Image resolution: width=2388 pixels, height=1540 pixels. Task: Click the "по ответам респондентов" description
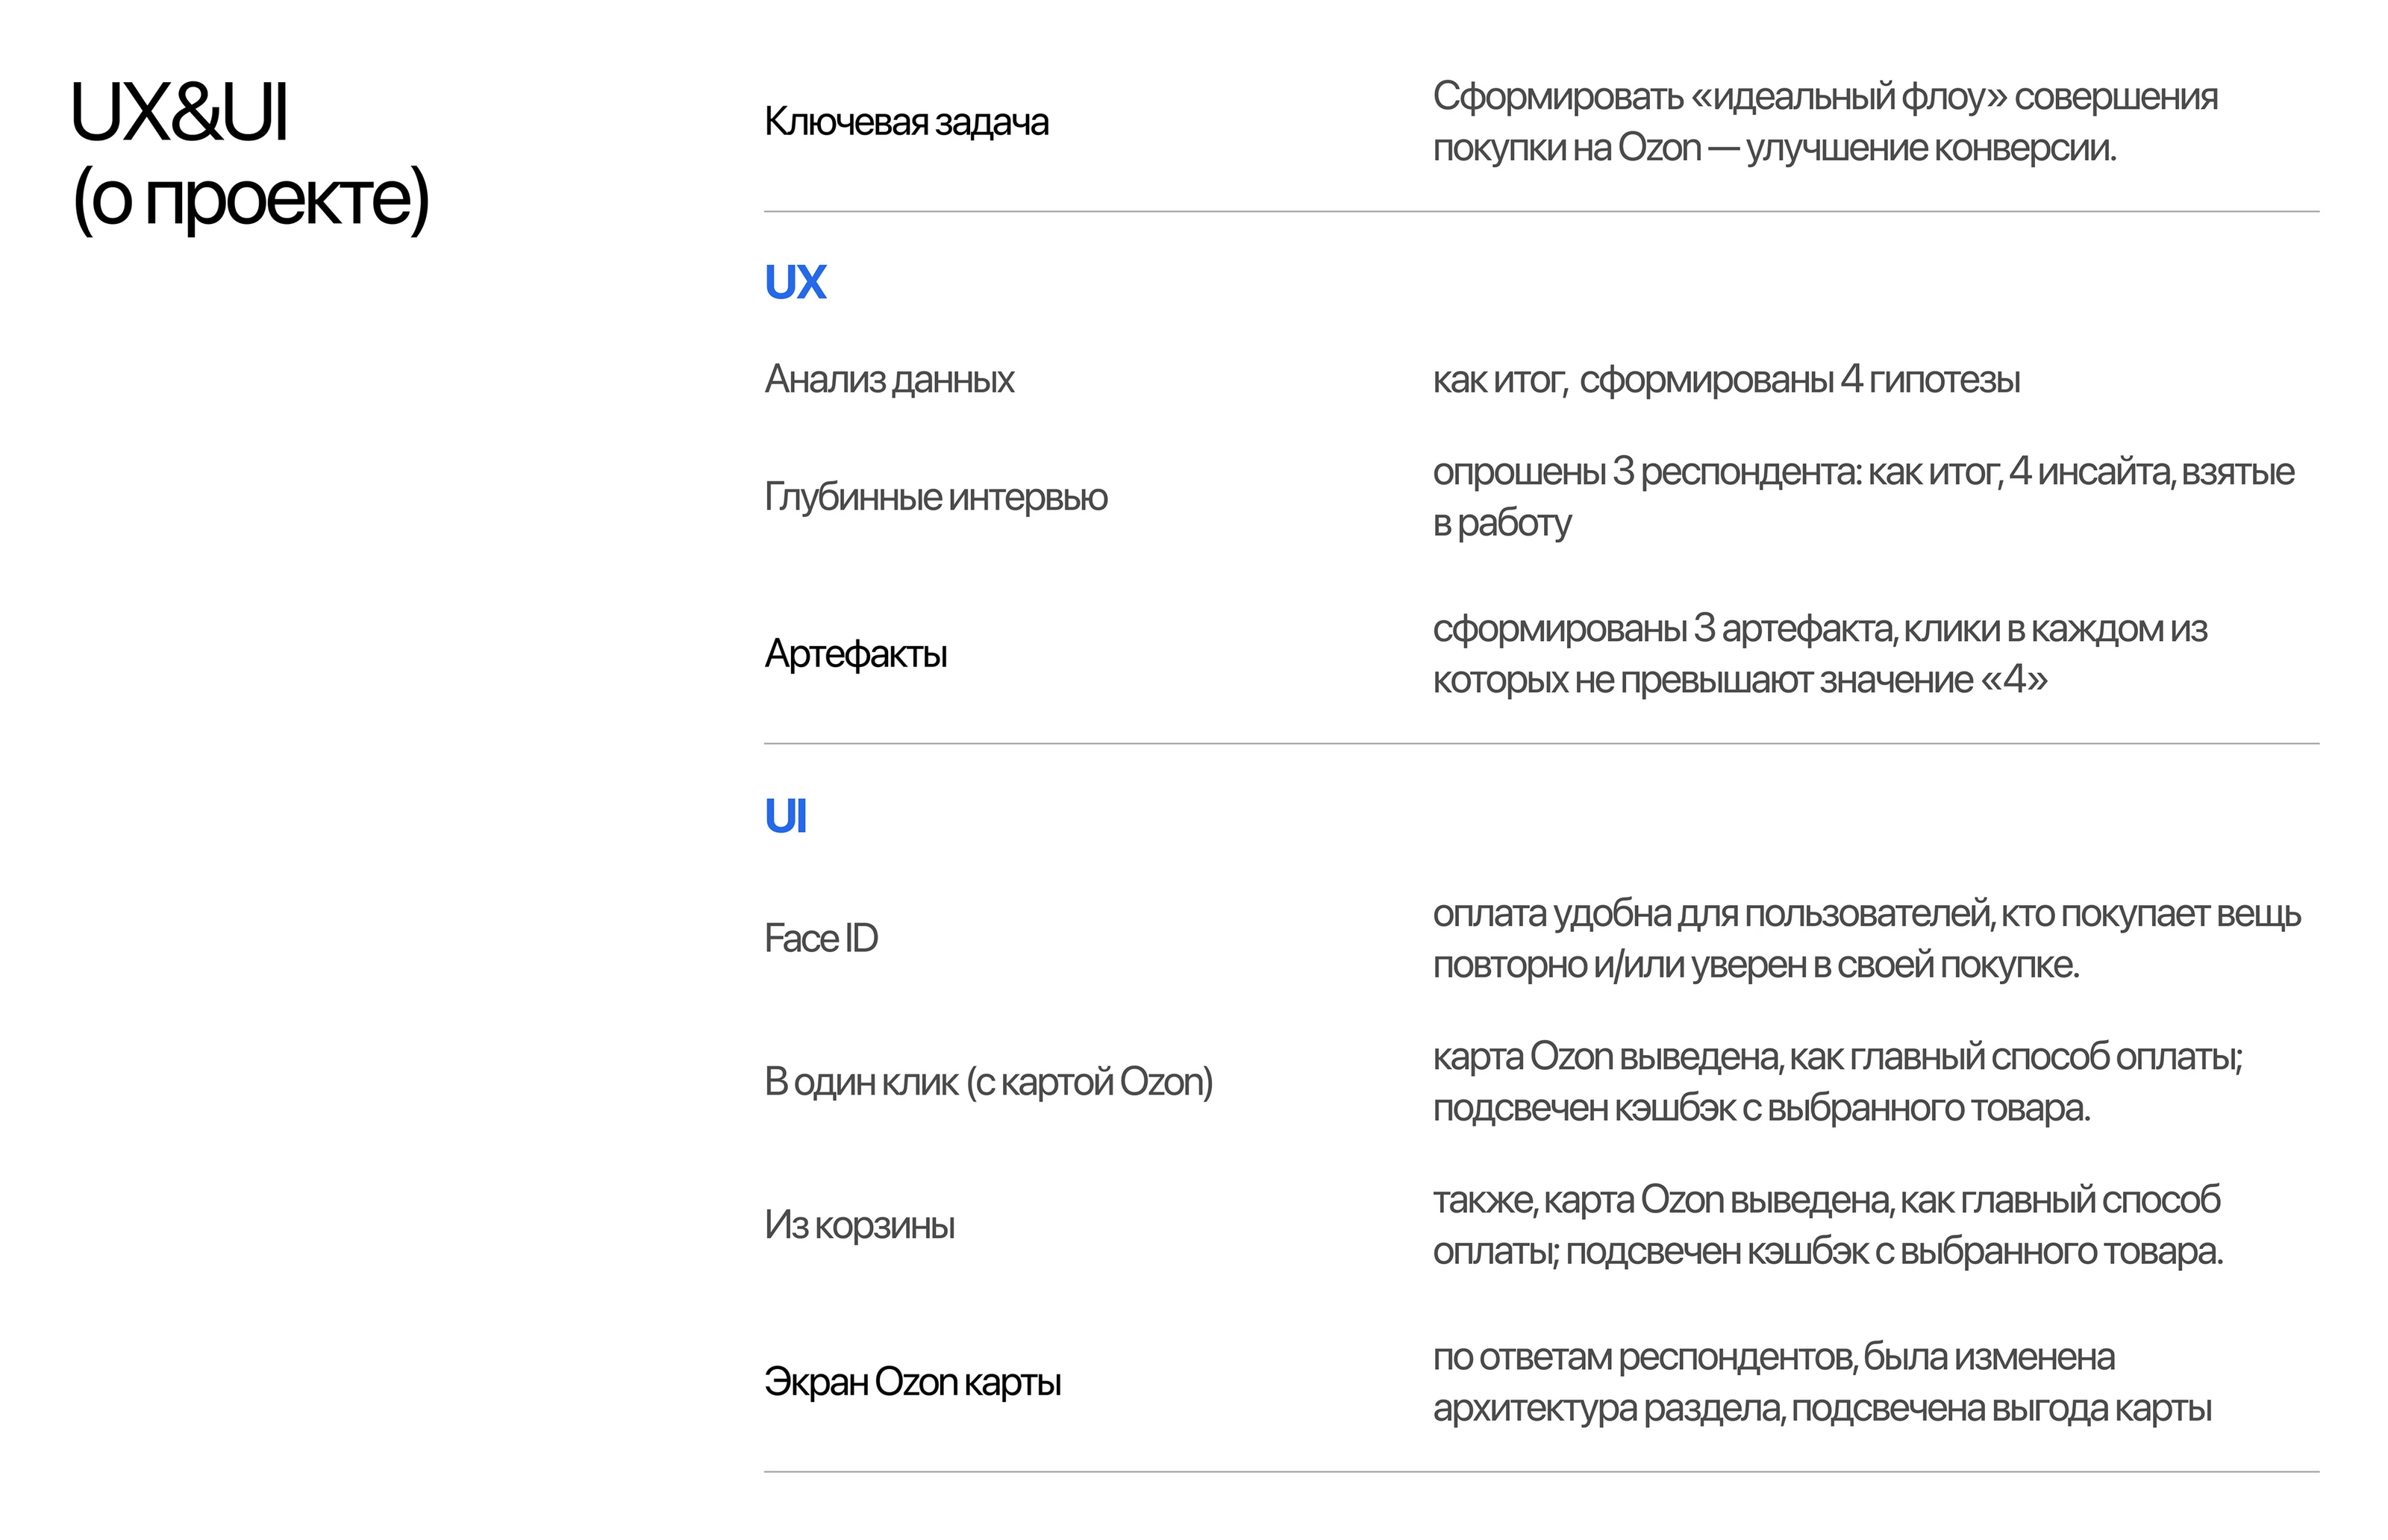1822,1382
